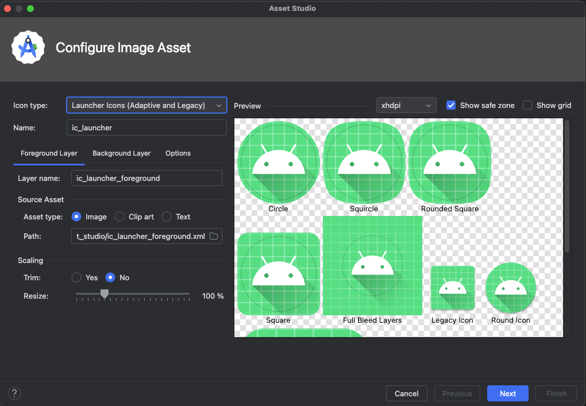
Task: Set Trim to No
Action: [x=110, y=277]
